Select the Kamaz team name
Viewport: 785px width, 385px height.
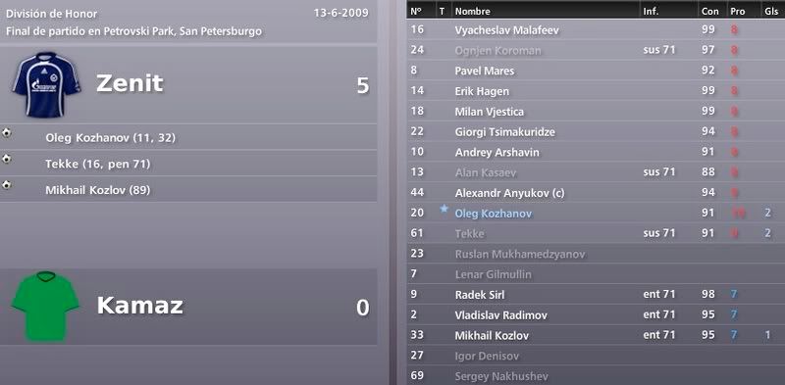(x=139, y=305)
